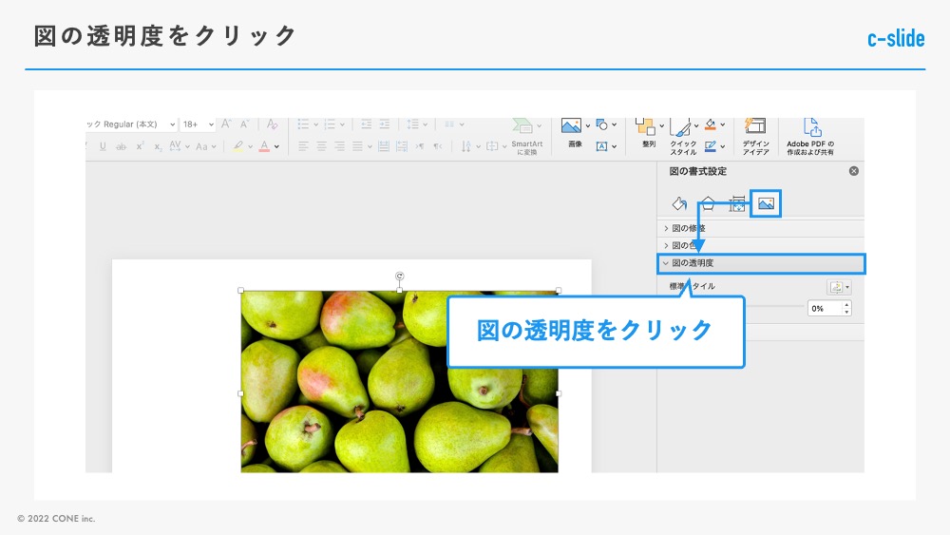Click Convert to SmartArt button
Screen dimensions: 950x535
pyautogui.click(x=526, y=137)
